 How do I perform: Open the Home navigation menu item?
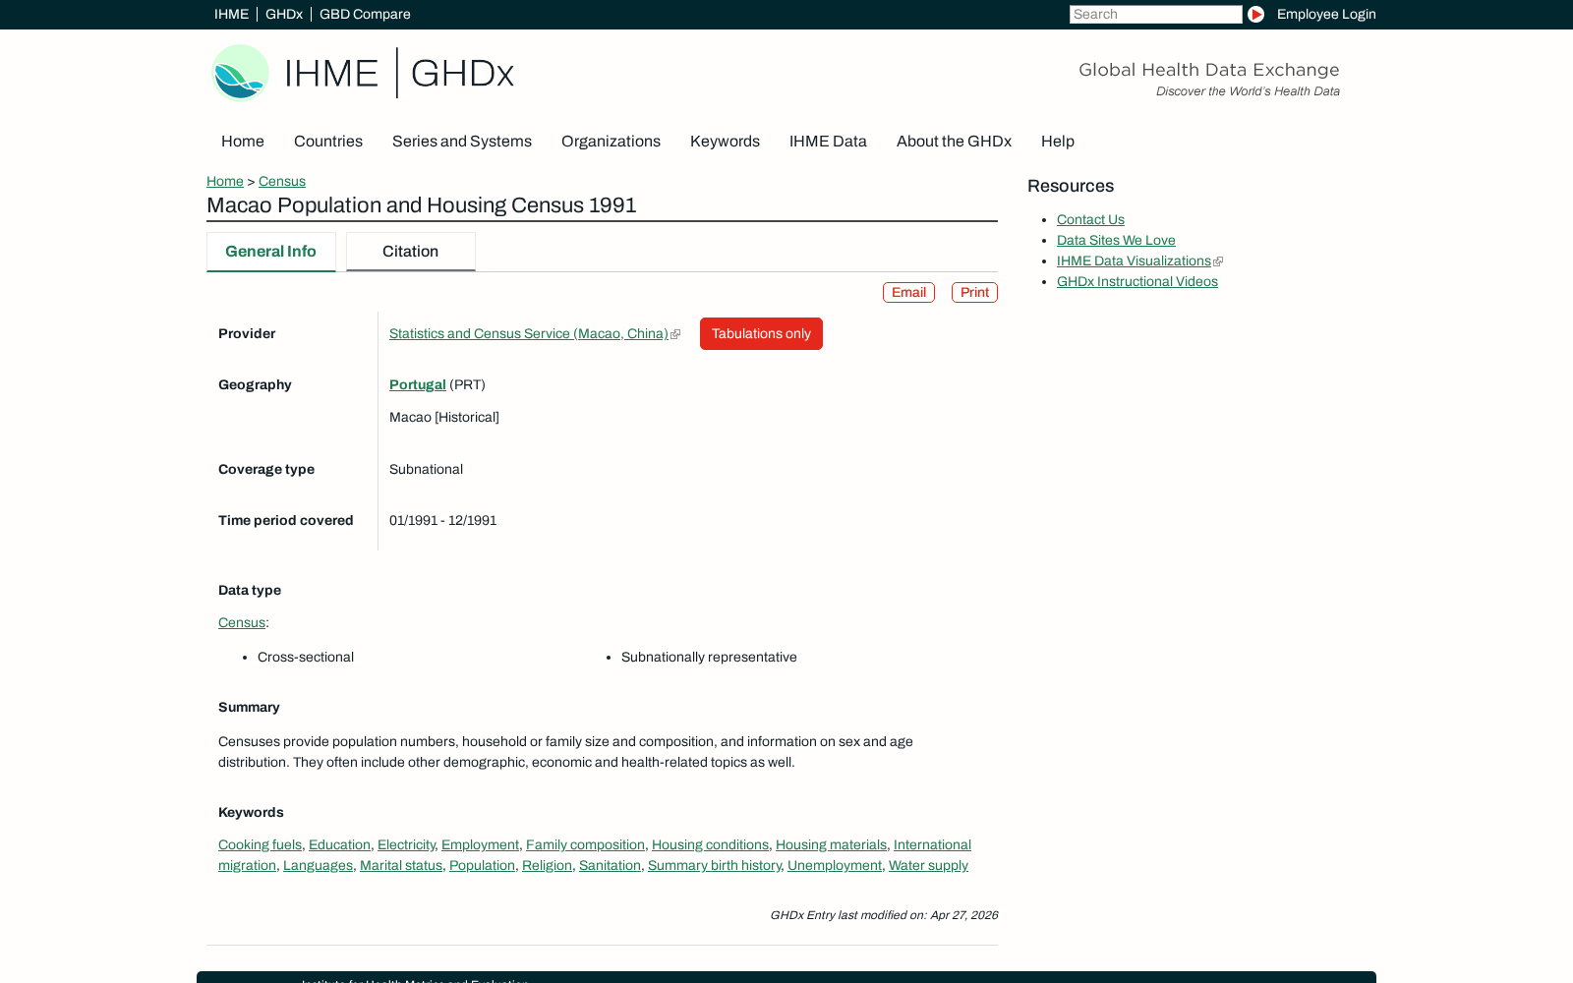tap(243, 142)
